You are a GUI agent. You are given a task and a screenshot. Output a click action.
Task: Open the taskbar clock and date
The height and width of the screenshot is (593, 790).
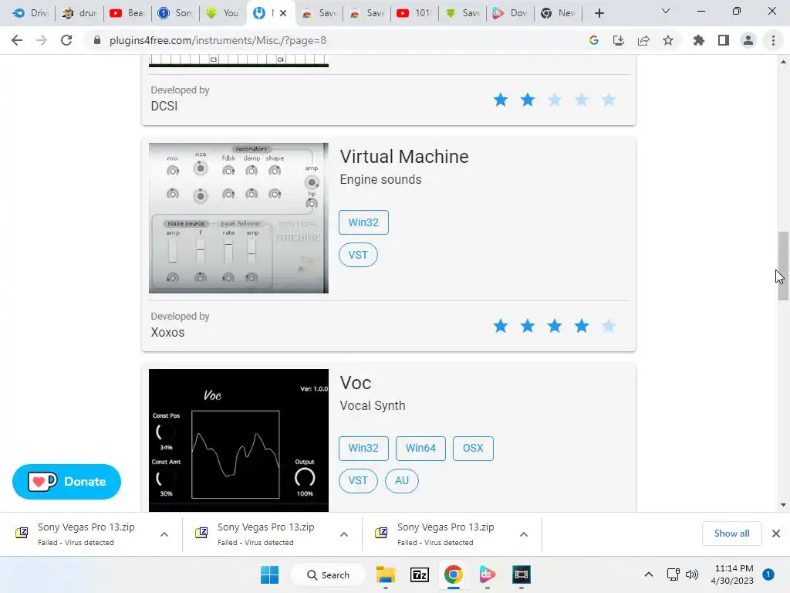732,574
